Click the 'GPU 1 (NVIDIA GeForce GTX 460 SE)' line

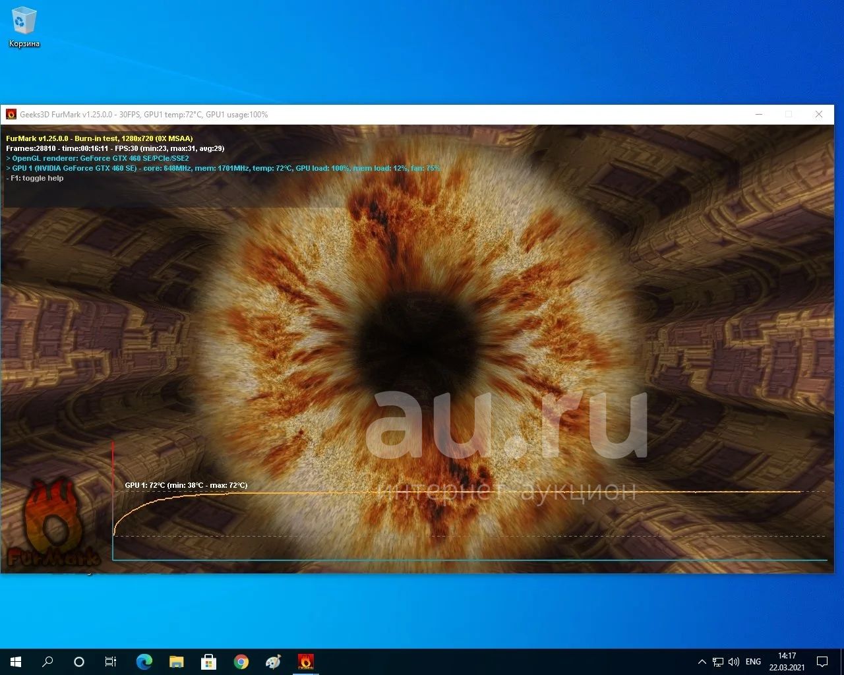pyautogui.click(x=224, y=168)
